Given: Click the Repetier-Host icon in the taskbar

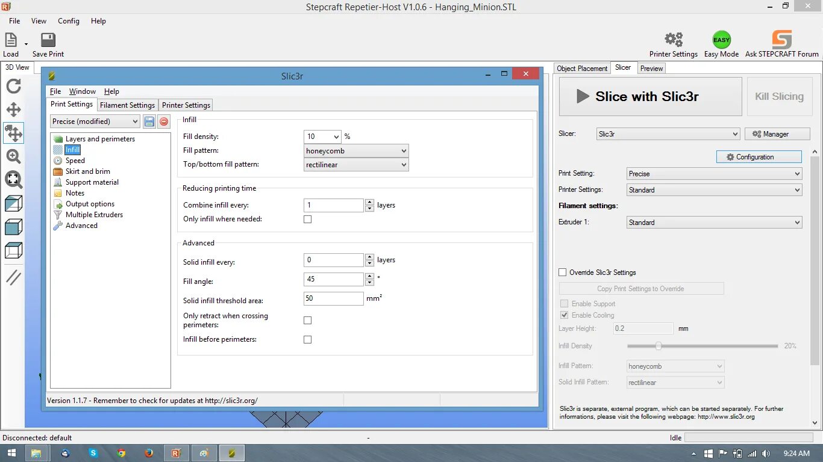Looking at the screenshot, I should [x=177, y=453].
